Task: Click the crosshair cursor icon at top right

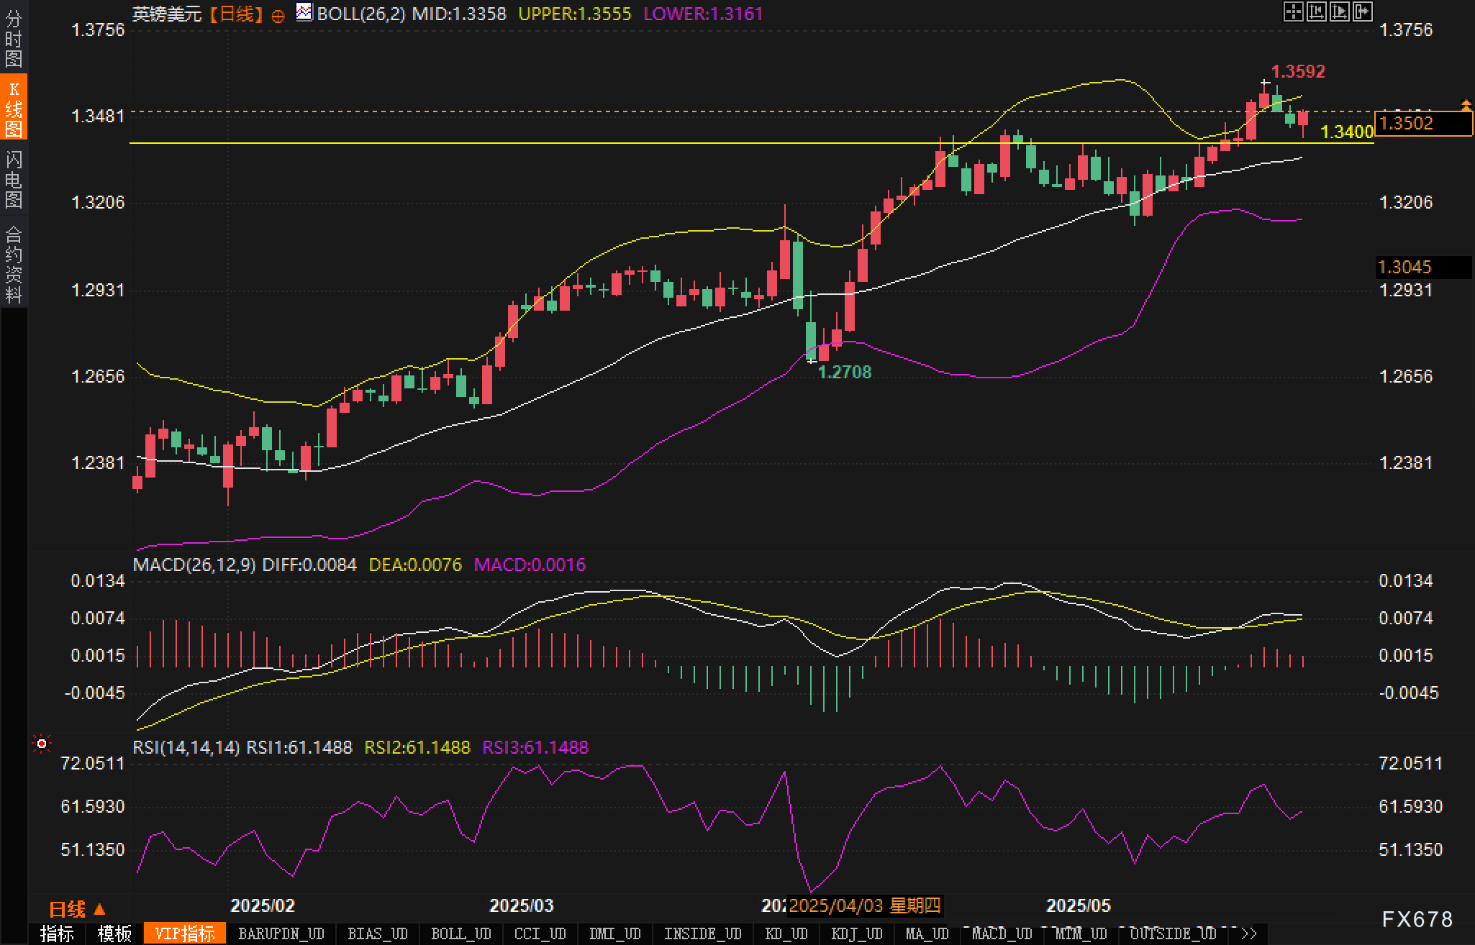Action: 1293,12
